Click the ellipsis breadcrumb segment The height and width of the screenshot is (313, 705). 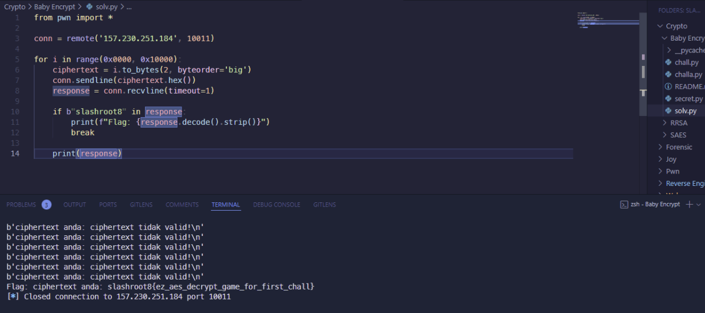point(129,7)
